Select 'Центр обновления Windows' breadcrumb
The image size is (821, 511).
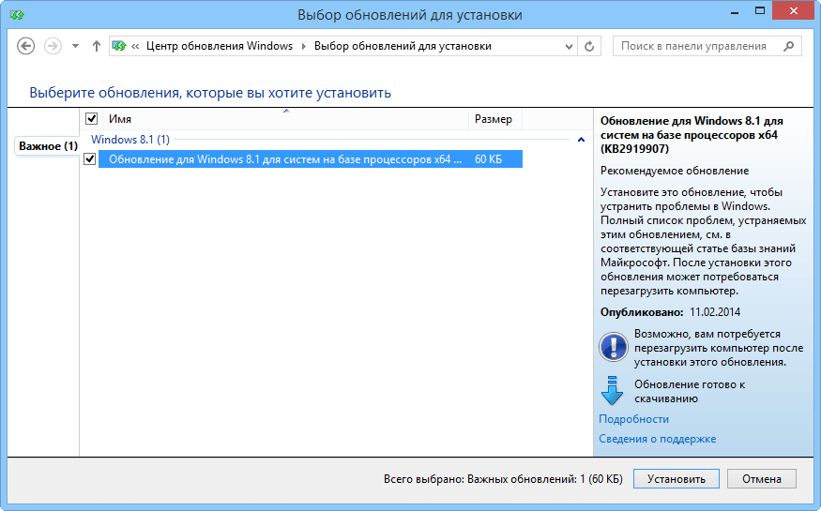(x=220, y=46)
